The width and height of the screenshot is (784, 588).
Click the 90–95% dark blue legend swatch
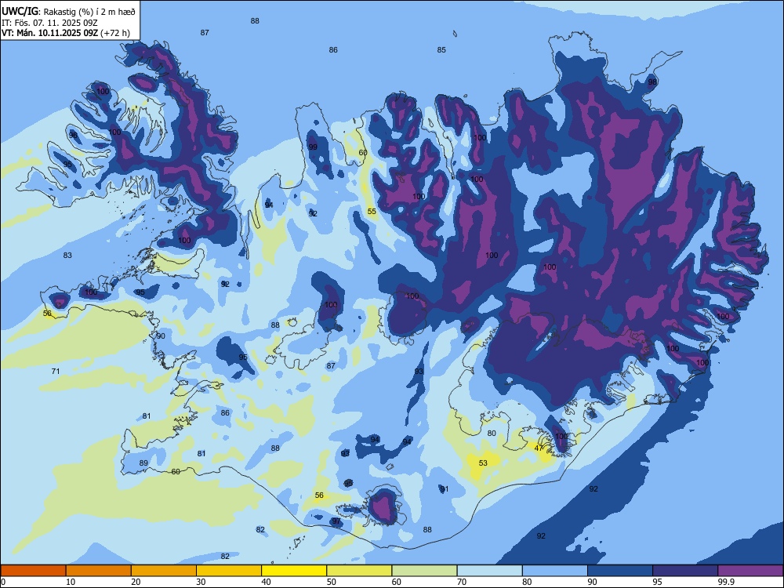pos(620,571)
